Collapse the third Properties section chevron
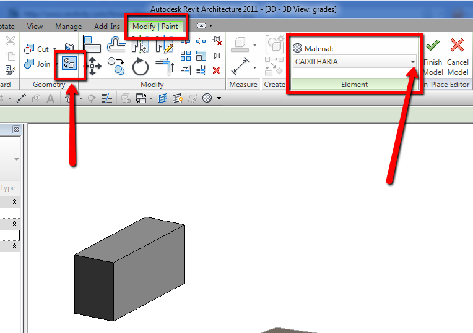Viewport: 473px width, 333px height. [x=14, y=247]
